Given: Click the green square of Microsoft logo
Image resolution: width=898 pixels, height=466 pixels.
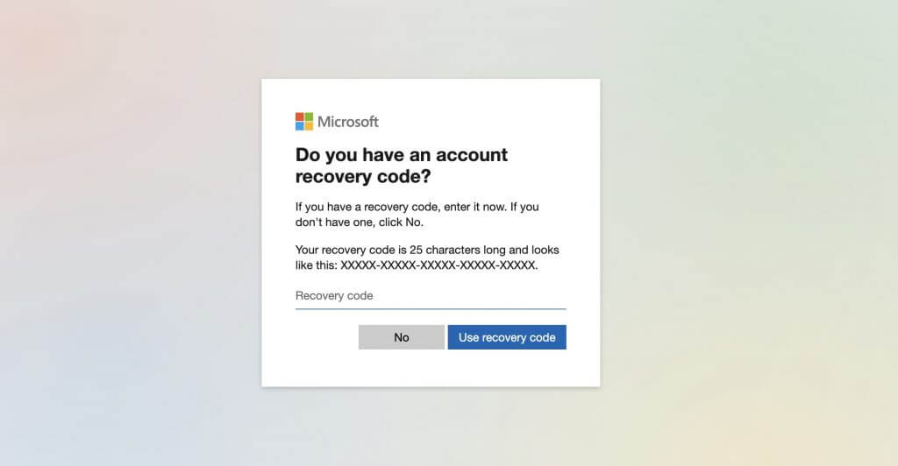Looking at the screenshot, I should coord(309,116).
